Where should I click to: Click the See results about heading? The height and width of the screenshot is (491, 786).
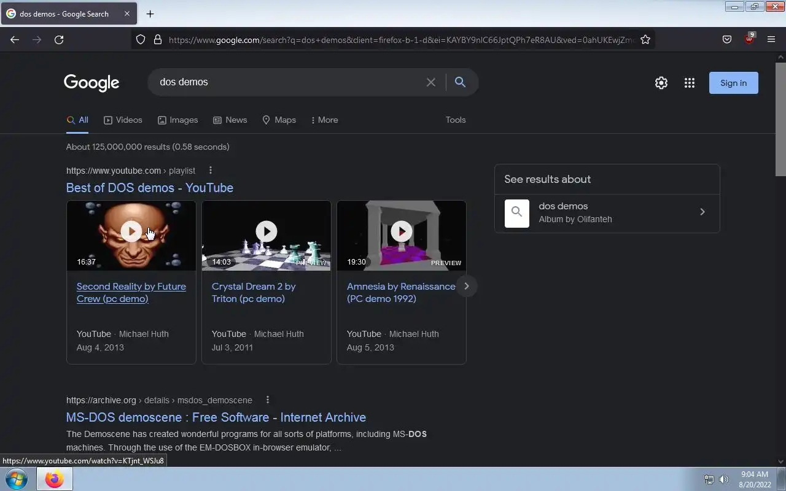pos(547,179)
